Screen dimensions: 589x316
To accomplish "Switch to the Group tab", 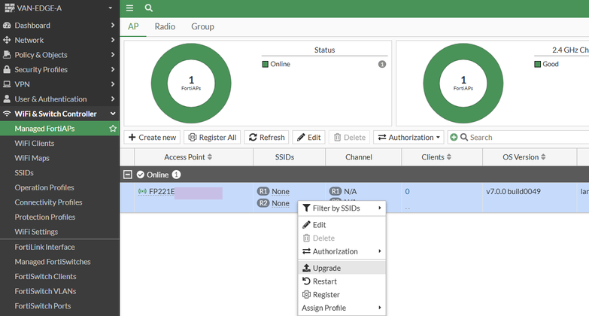I will click(202, 26).
